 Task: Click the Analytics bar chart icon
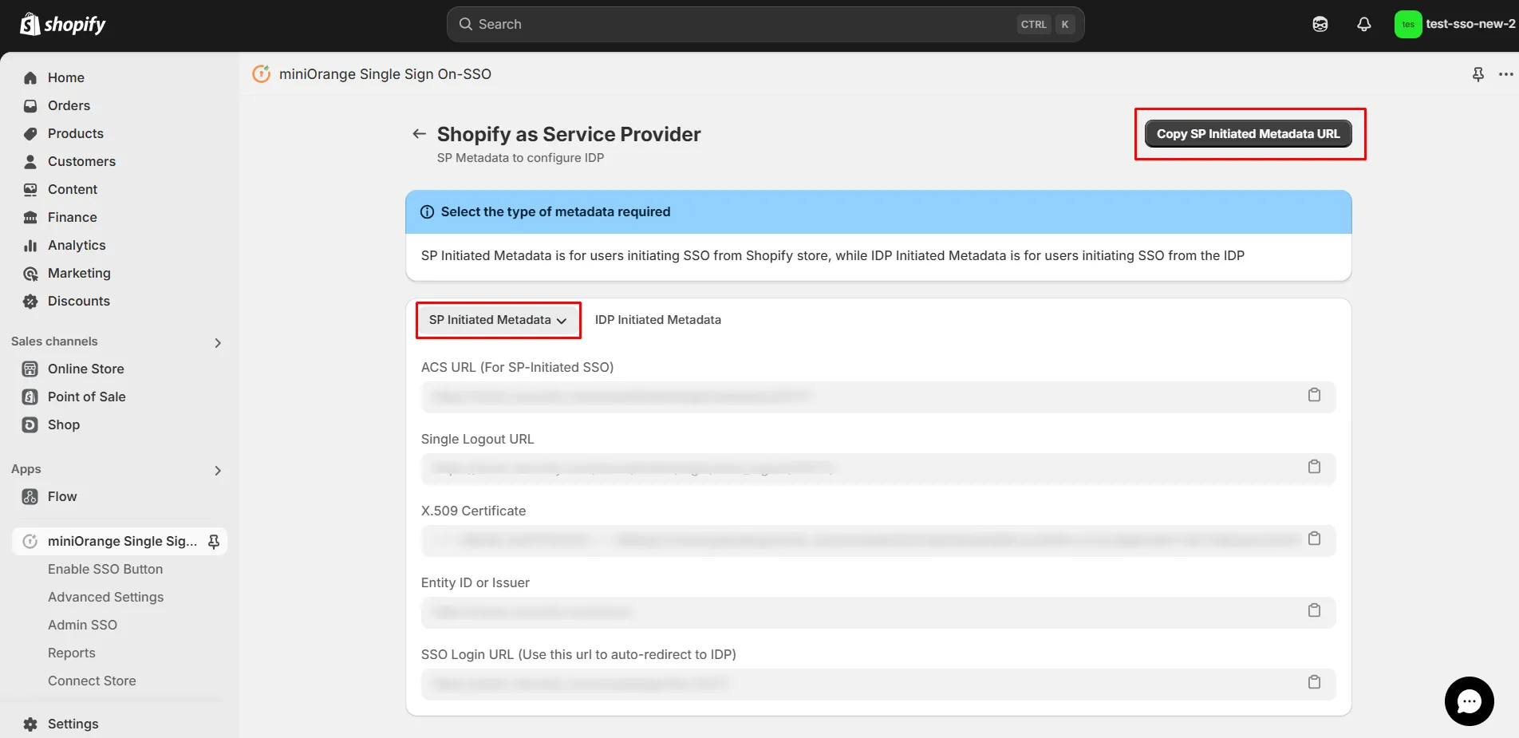(x=30, y=245)
